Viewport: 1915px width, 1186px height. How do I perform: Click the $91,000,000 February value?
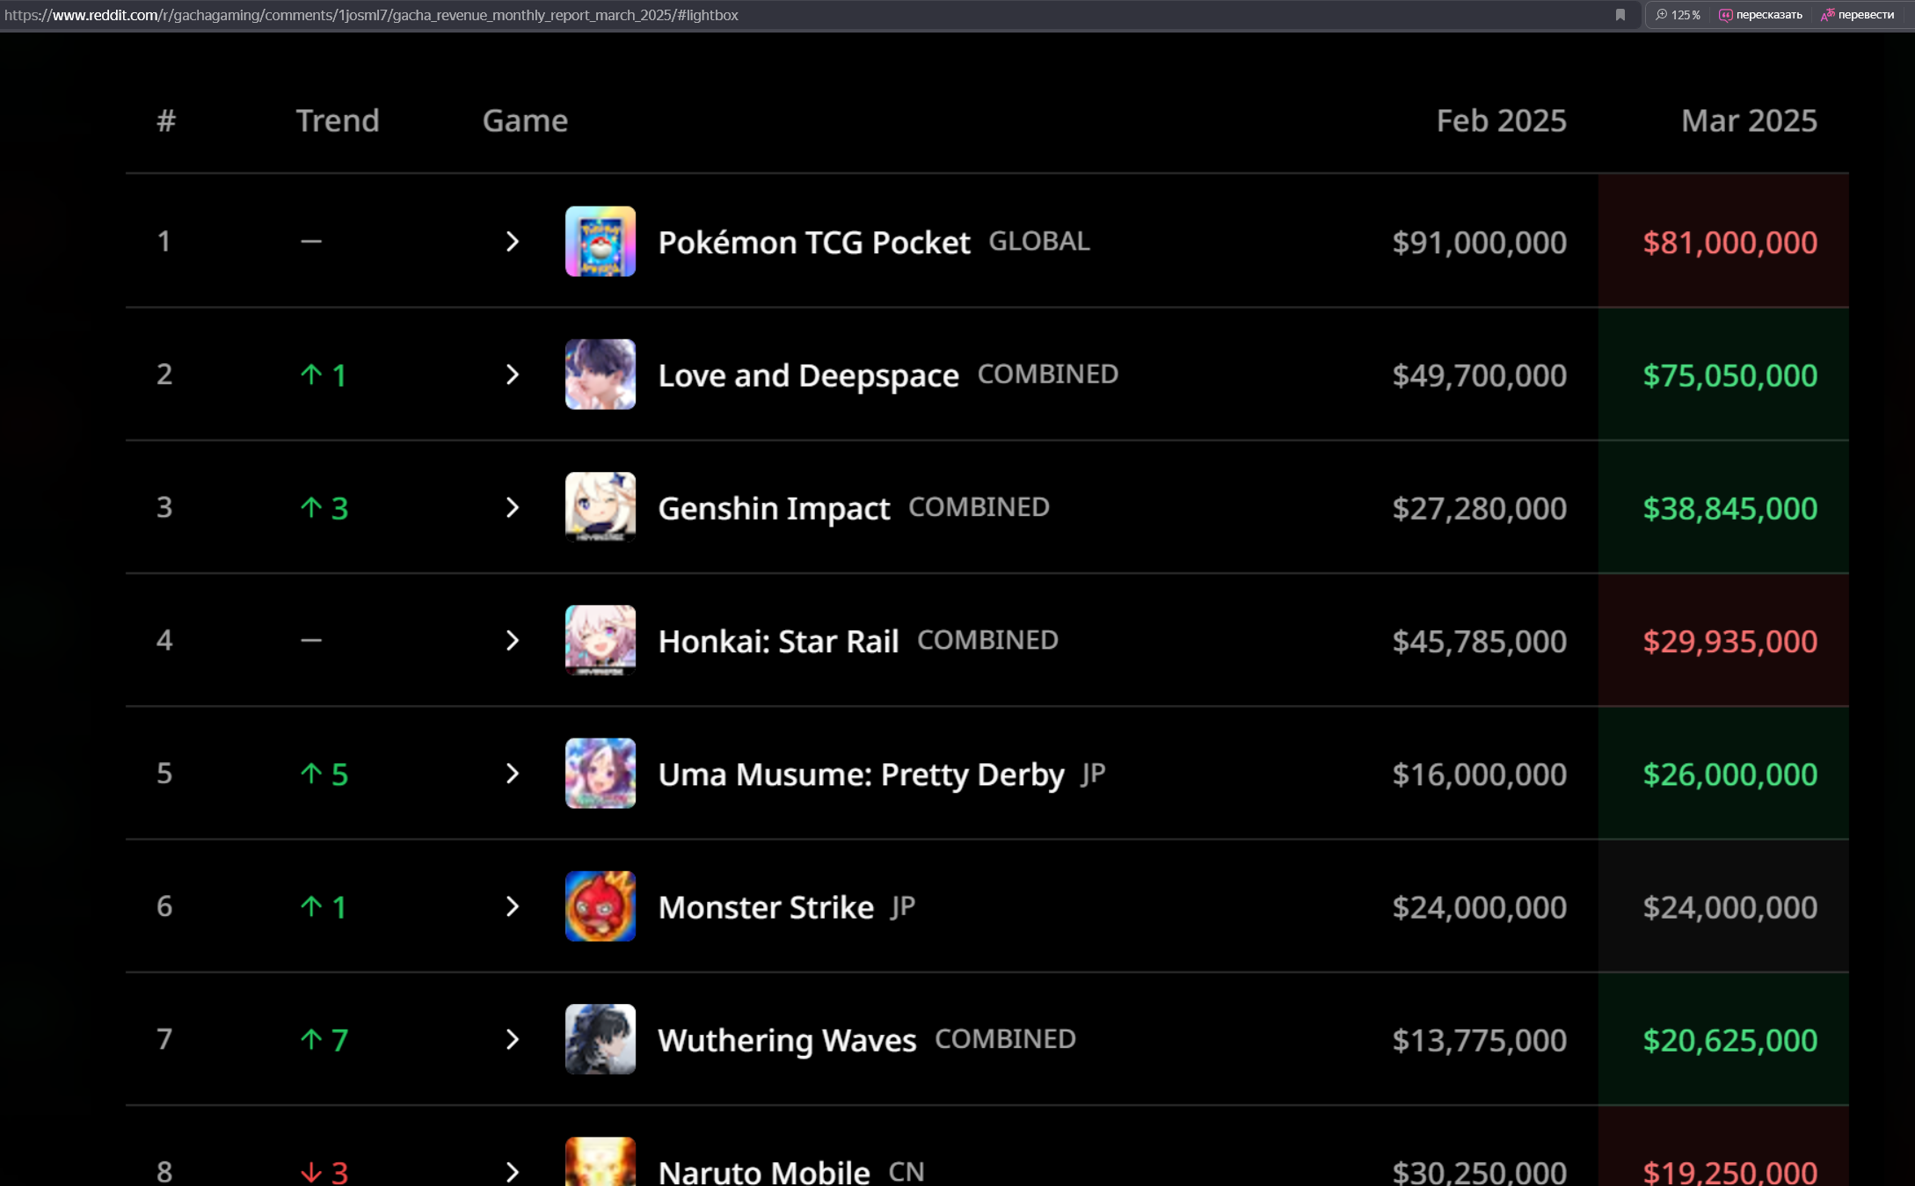pyautogui.click(x=1479, y=243)
